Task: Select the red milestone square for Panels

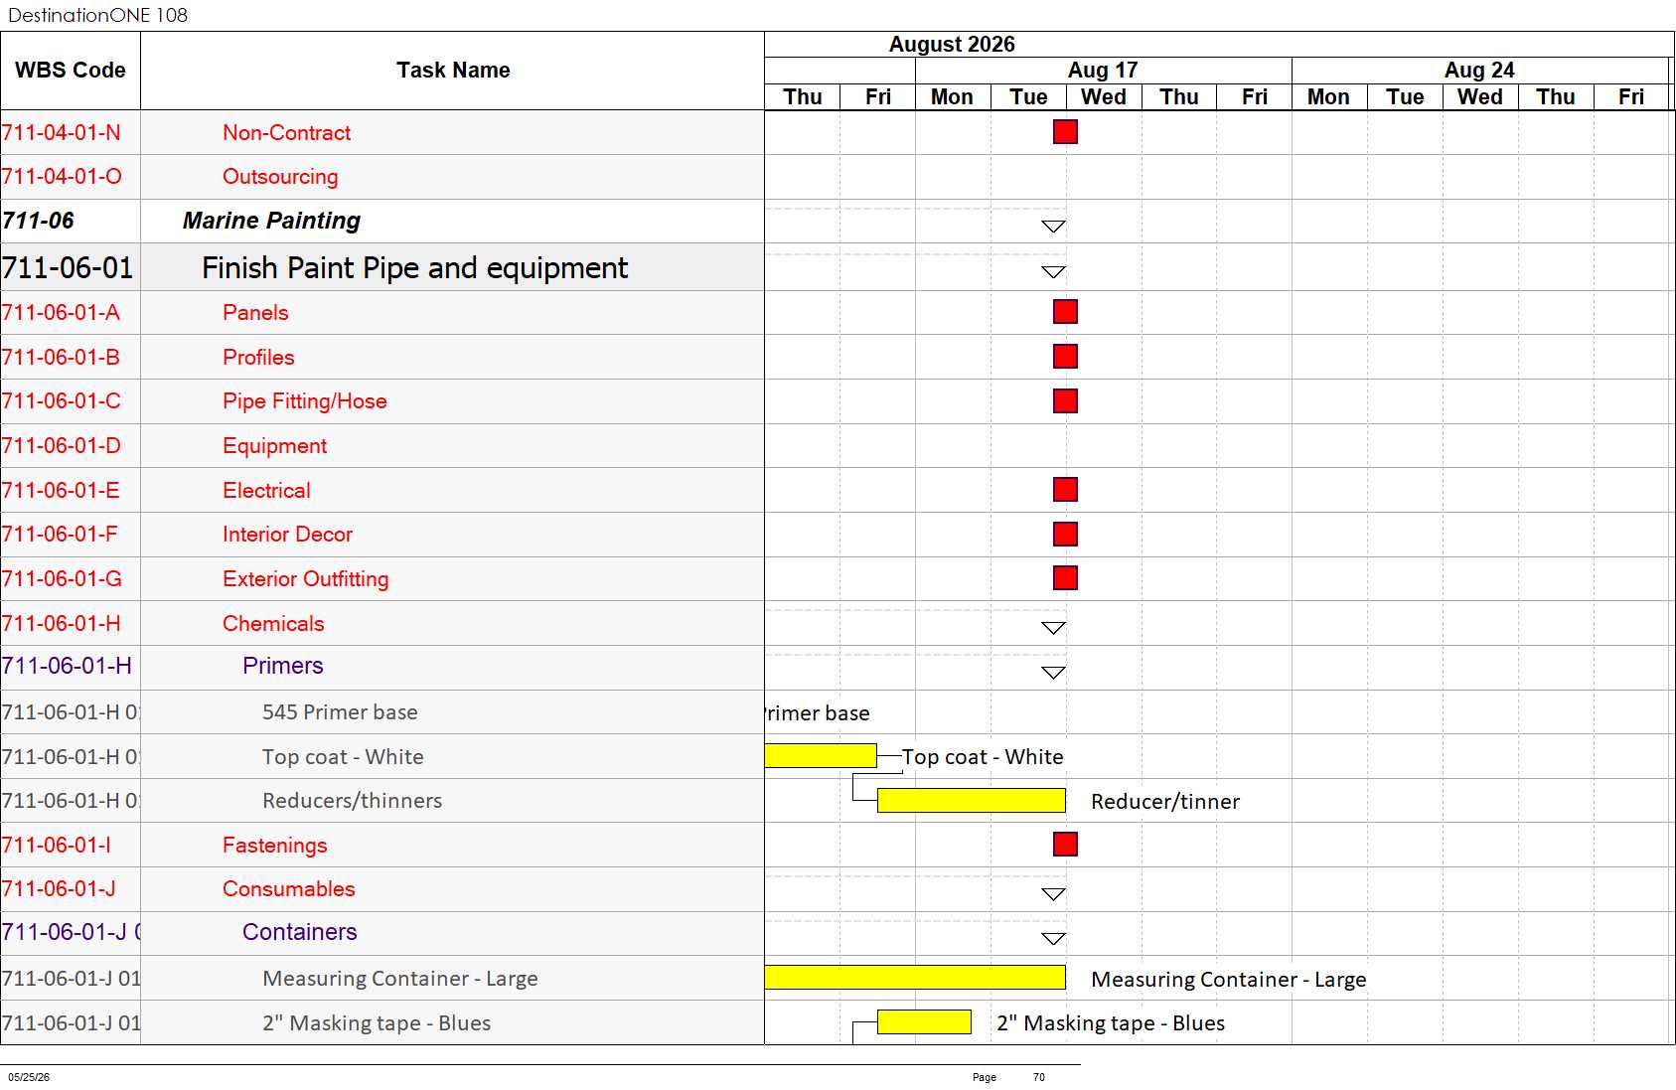Action: coord(1065,312)
